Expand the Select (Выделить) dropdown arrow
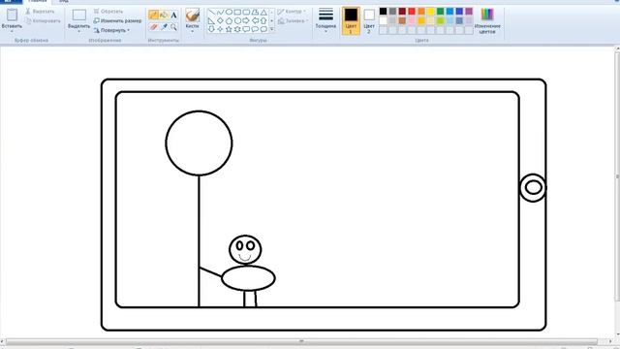This screenshot has width=620, height=349. click(79, 31)
